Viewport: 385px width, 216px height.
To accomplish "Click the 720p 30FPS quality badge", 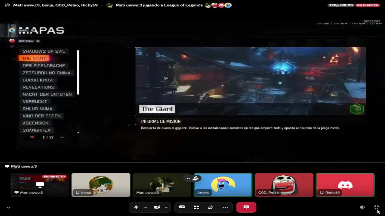I will pos(341,5).
